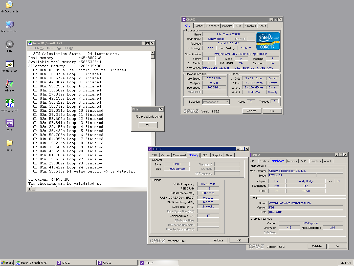The width and height of the screenshot is (354, 266).
Task: Switch to About tab in top CPU-Z window
Action: click(x=262, y=26)
